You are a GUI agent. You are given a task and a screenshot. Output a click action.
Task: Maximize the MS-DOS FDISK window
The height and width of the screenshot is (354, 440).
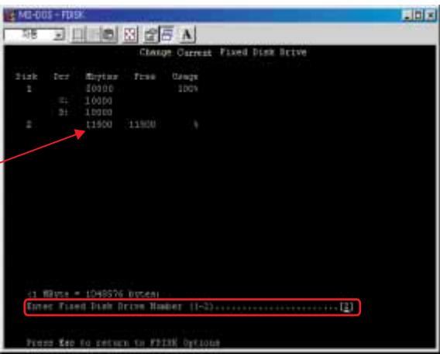418,16
